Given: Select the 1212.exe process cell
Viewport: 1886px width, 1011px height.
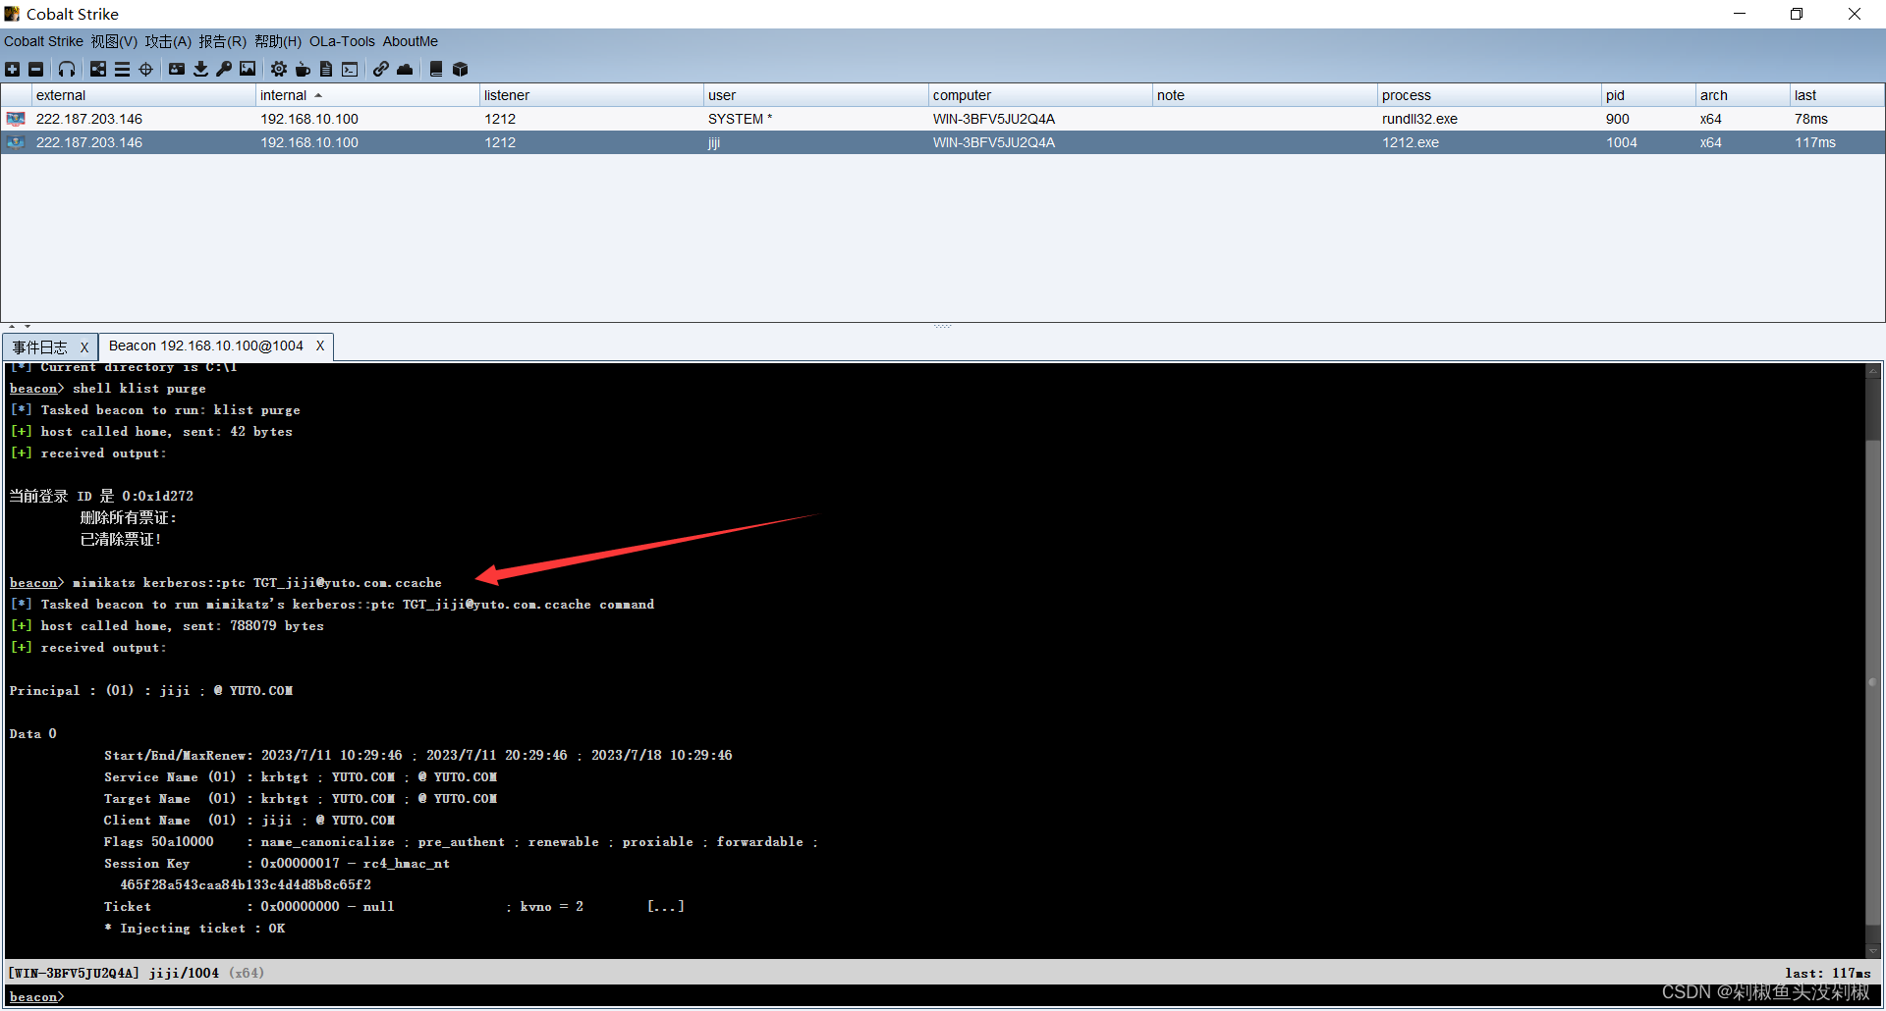Looking at the screenshot, I should 1489,142.
